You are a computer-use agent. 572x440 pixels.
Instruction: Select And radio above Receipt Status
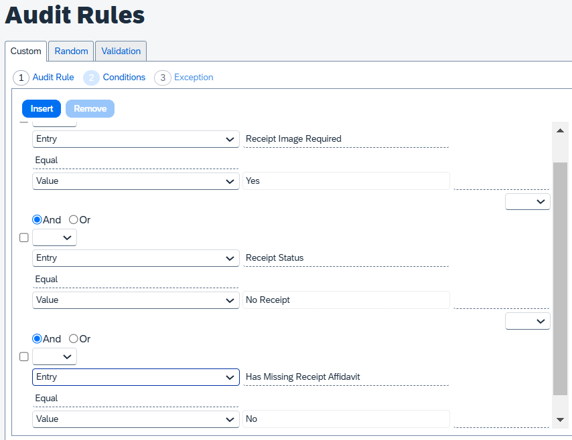[37, 219]
